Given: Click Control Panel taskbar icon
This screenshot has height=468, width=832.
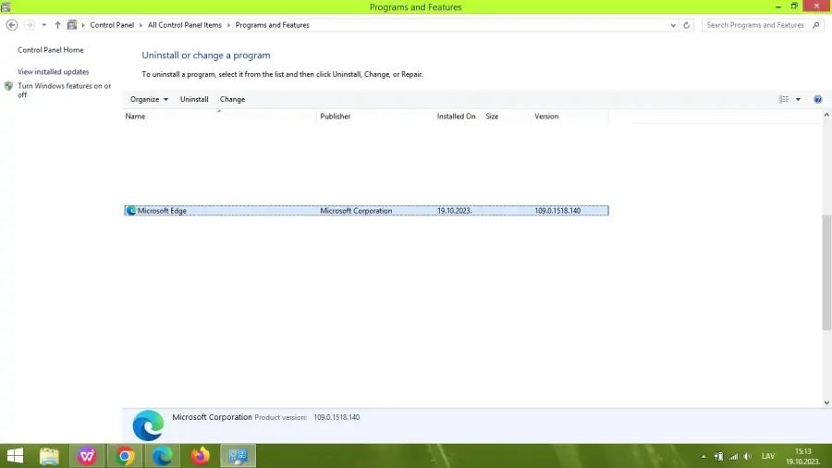Looking at the screenshot, I should coord(238,456).
